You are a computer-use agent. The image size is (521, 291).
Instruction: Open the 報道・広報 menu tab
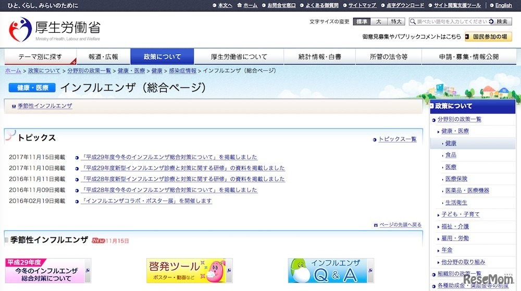(103, 57)
